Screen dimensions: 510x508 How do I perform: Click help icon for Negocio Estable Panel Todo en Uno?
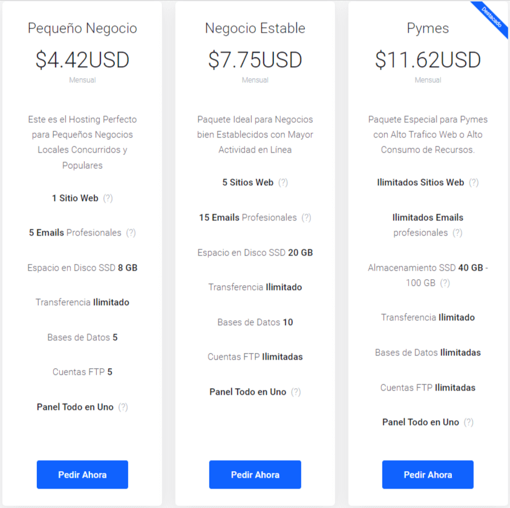coord(296,392)
